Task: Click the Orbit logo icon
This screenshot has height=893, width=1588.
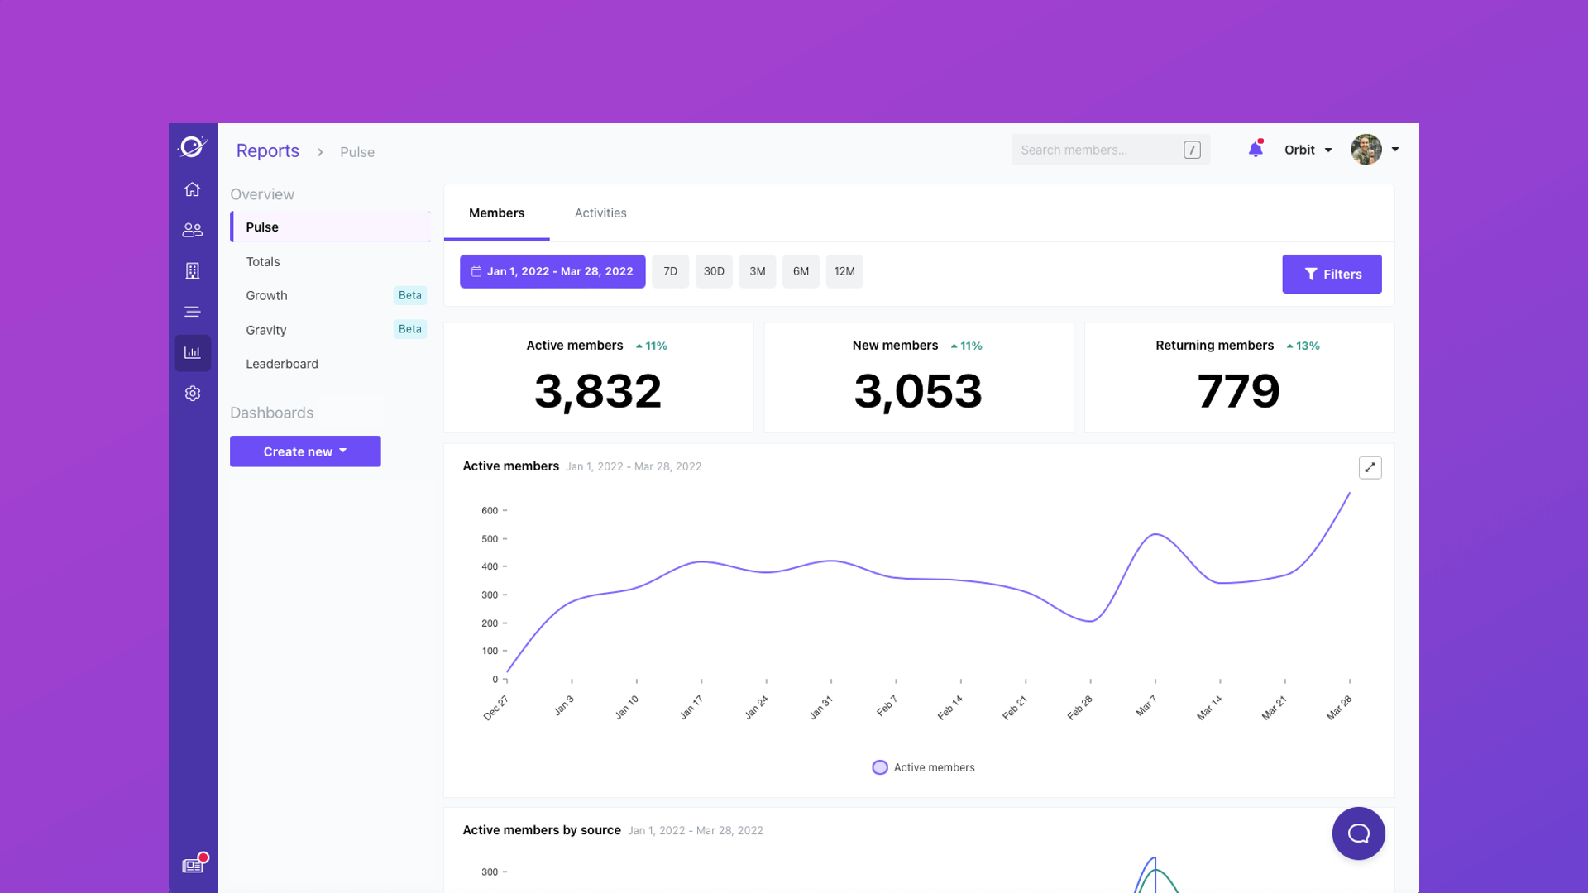Action: (x=192, y=147)
